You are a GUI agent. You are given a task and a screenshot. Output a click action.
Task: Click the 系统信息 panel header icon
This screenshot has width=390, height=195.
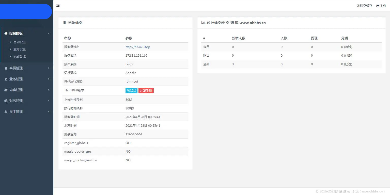pyautogui.click(x=64, y=23)
